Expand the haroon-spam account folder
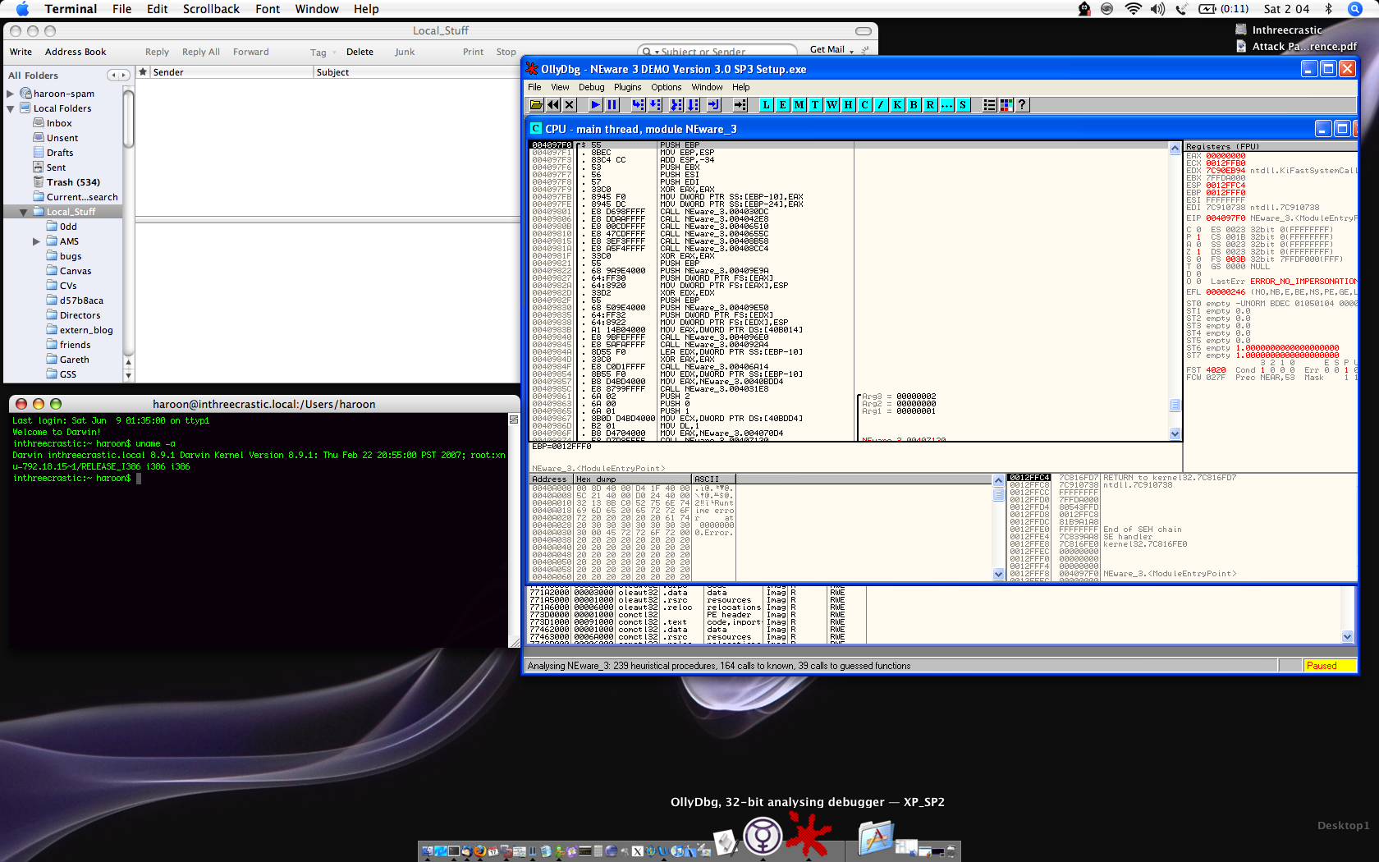The height and width of the screenshot is (862, 1379). pos(10,93)
